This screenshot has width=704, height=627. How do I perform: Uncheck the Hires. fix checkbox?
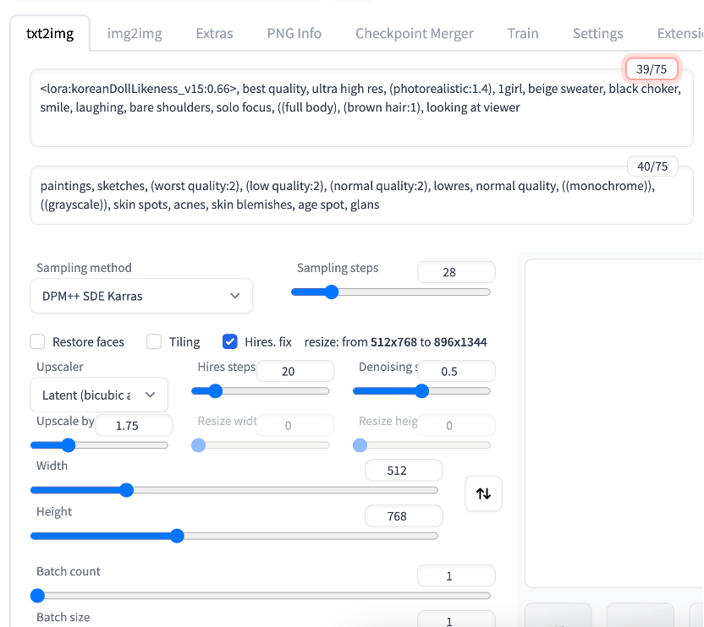tap(229, 341)
